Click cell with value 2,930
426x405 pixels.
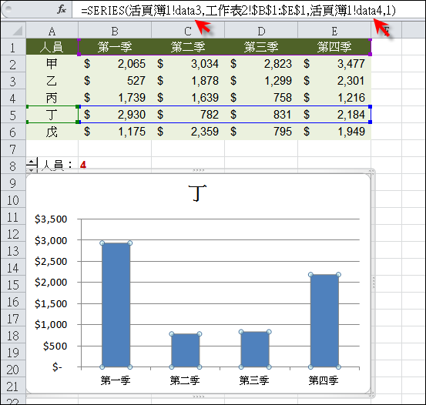(x=115, y=115)
